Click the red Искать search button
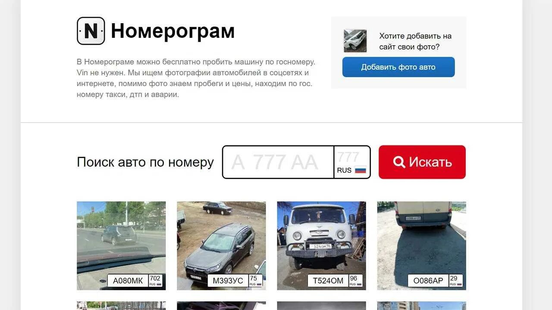Screen dimensions: 552x310 422,162
